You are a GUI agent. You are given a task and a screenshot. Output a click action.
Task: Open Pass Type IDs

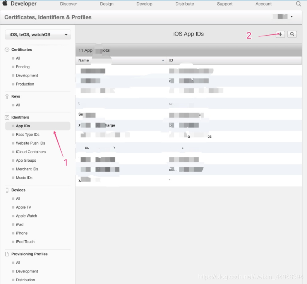coord(27,135)
